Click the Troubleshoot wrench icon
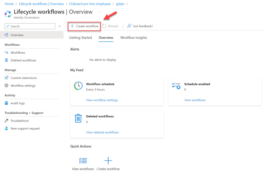 point(7,120)
